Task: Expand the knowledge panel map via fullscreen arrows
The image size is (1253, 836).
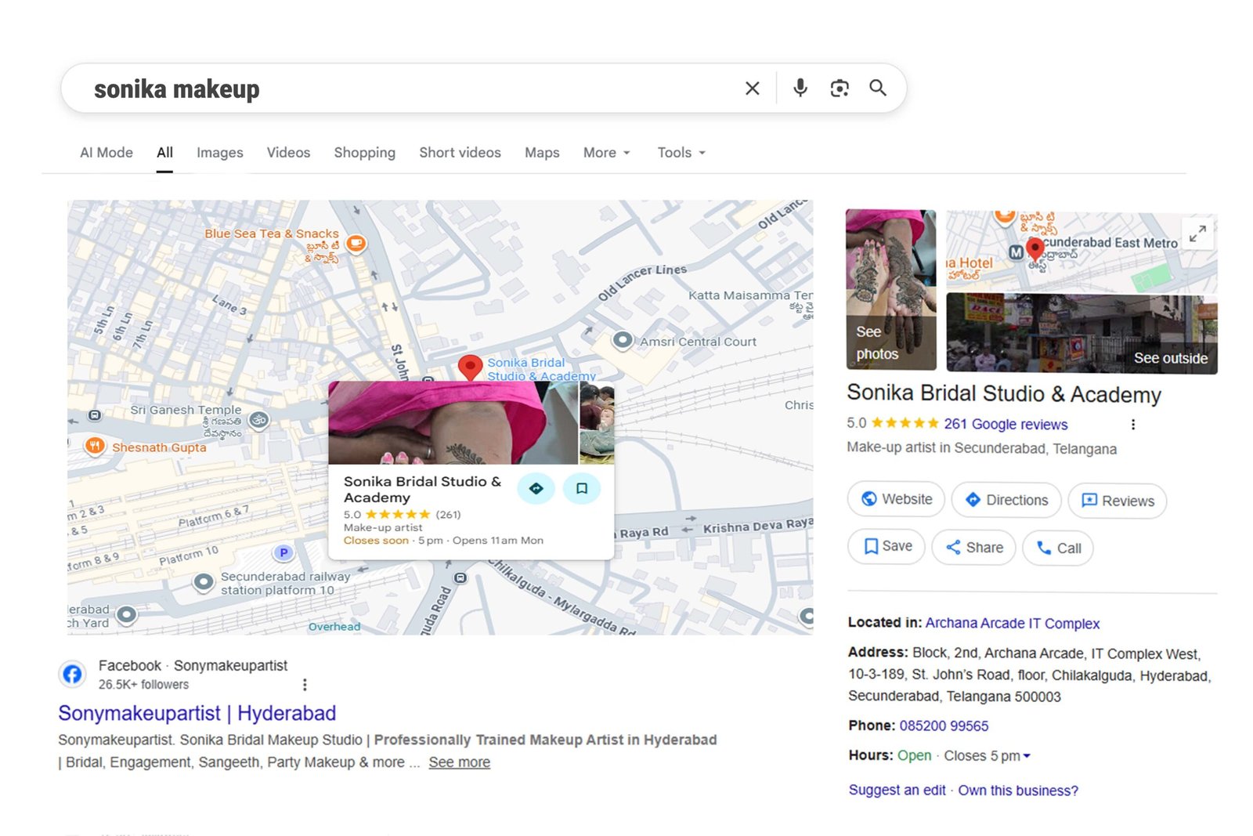Action: (x=1197, y=233)
